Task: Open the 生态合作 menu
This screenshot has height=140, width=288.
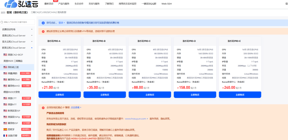Action: click(x=79, y=4)
